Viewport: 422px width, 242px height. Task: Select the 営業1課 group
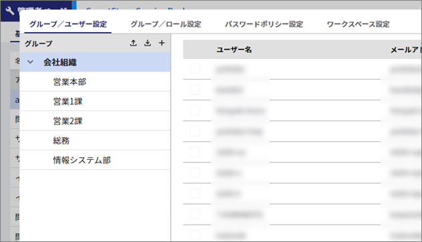click(x=95, y=102)
